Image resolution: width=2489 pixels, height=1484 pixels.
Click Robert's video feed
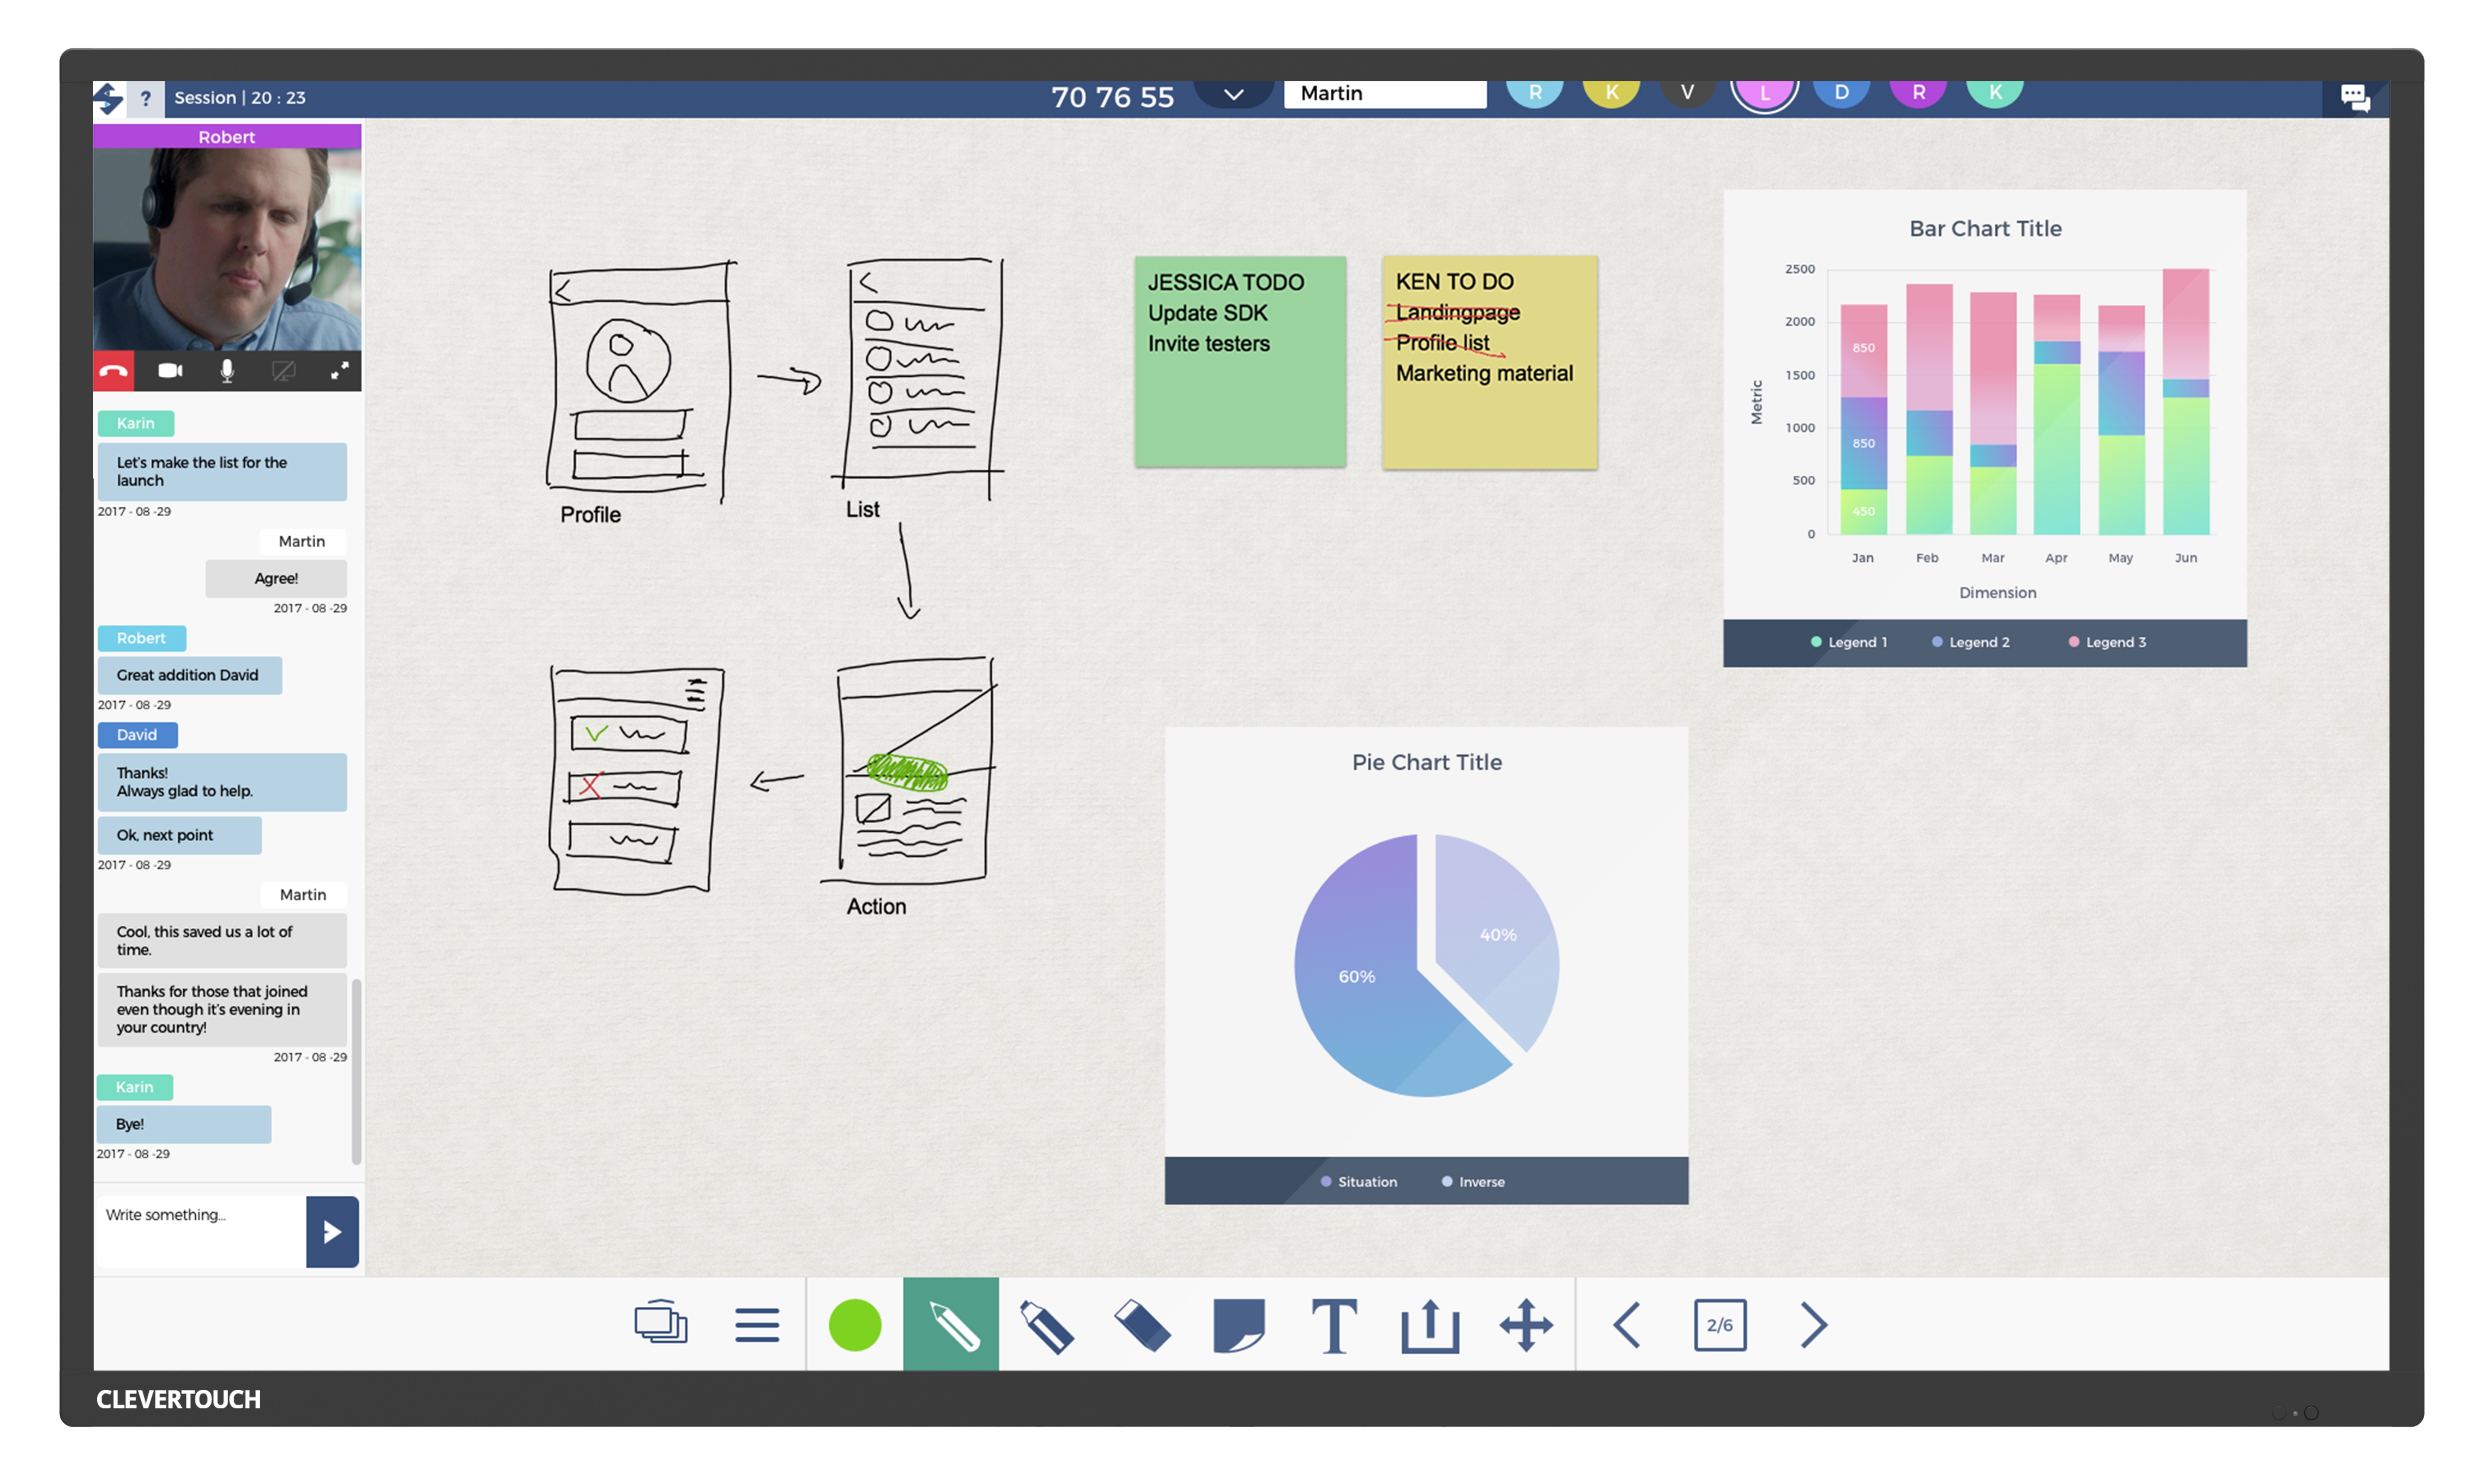pos(227,250)
